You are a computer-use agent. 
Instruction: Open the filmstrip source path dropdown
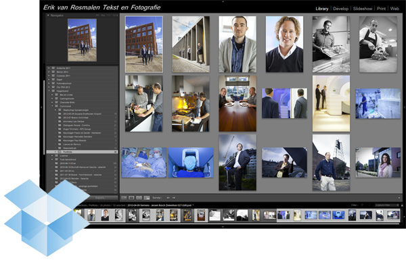(x=193, y=205)
